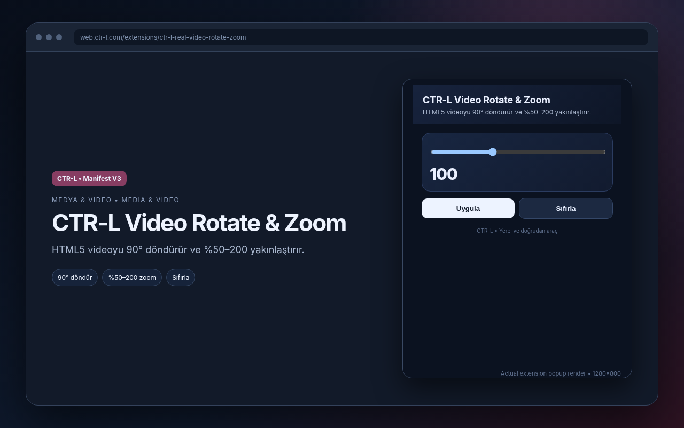This screenshot has width=684, height=428.
Task: Click the large page heading CTR-L Video Rotate & Zoom
Action: pos(199,223)
